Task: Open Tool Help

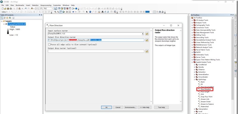Action: pyautogui.click(x=161, y=107)
